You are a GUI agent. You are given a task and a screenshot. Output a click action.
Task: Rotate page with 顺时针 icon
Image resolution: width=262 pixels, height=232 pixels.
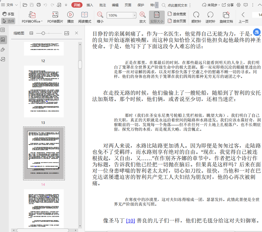point(196,15)
